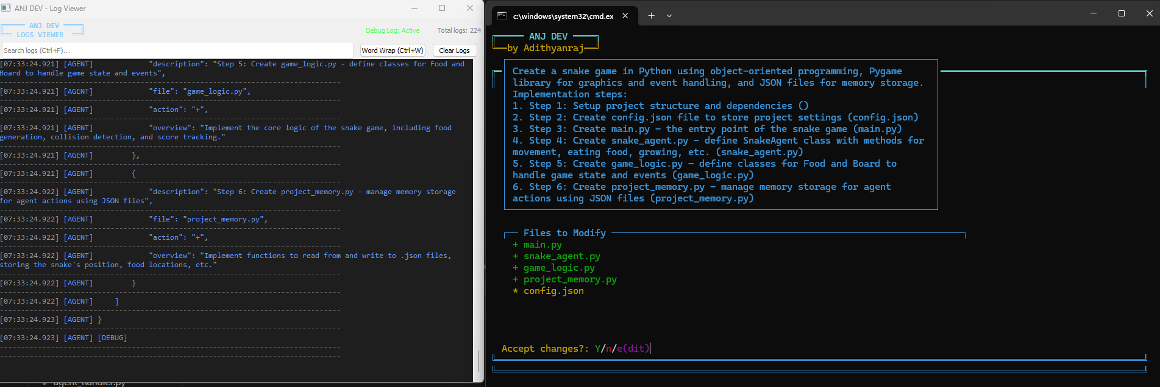This screenshot has width=1160, height=387.
Task: Click config.json in Files to Modify list
Action: [553, 291]
